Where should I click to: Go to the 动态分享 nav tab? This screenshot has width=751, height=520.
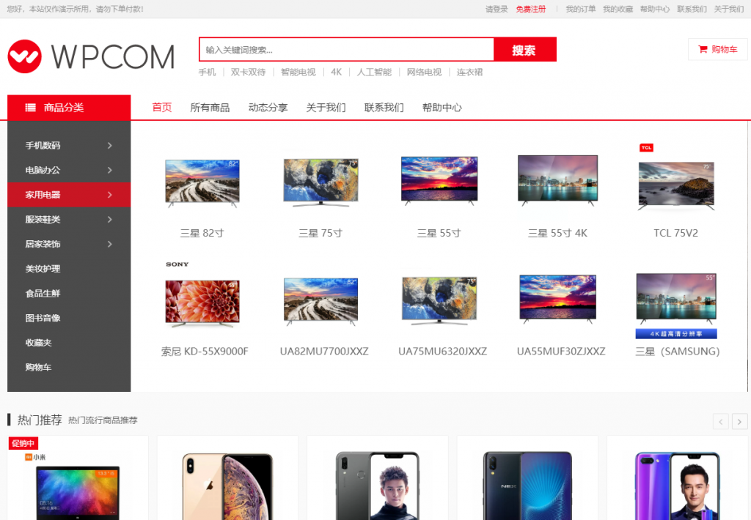pos(268,108)
